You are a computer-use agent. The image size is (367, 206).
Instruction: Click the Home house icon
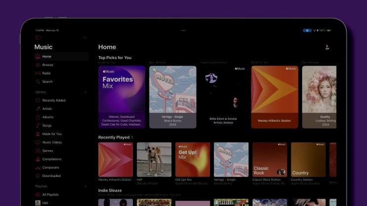click(38, 56)
